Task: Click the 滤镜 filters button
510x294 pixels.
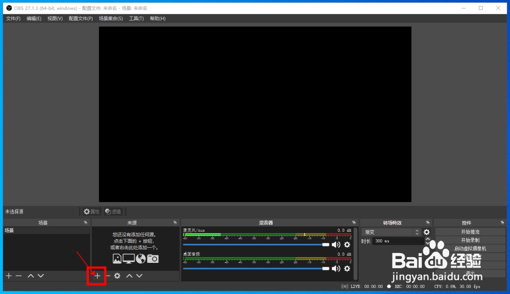Action: (113, 211)
